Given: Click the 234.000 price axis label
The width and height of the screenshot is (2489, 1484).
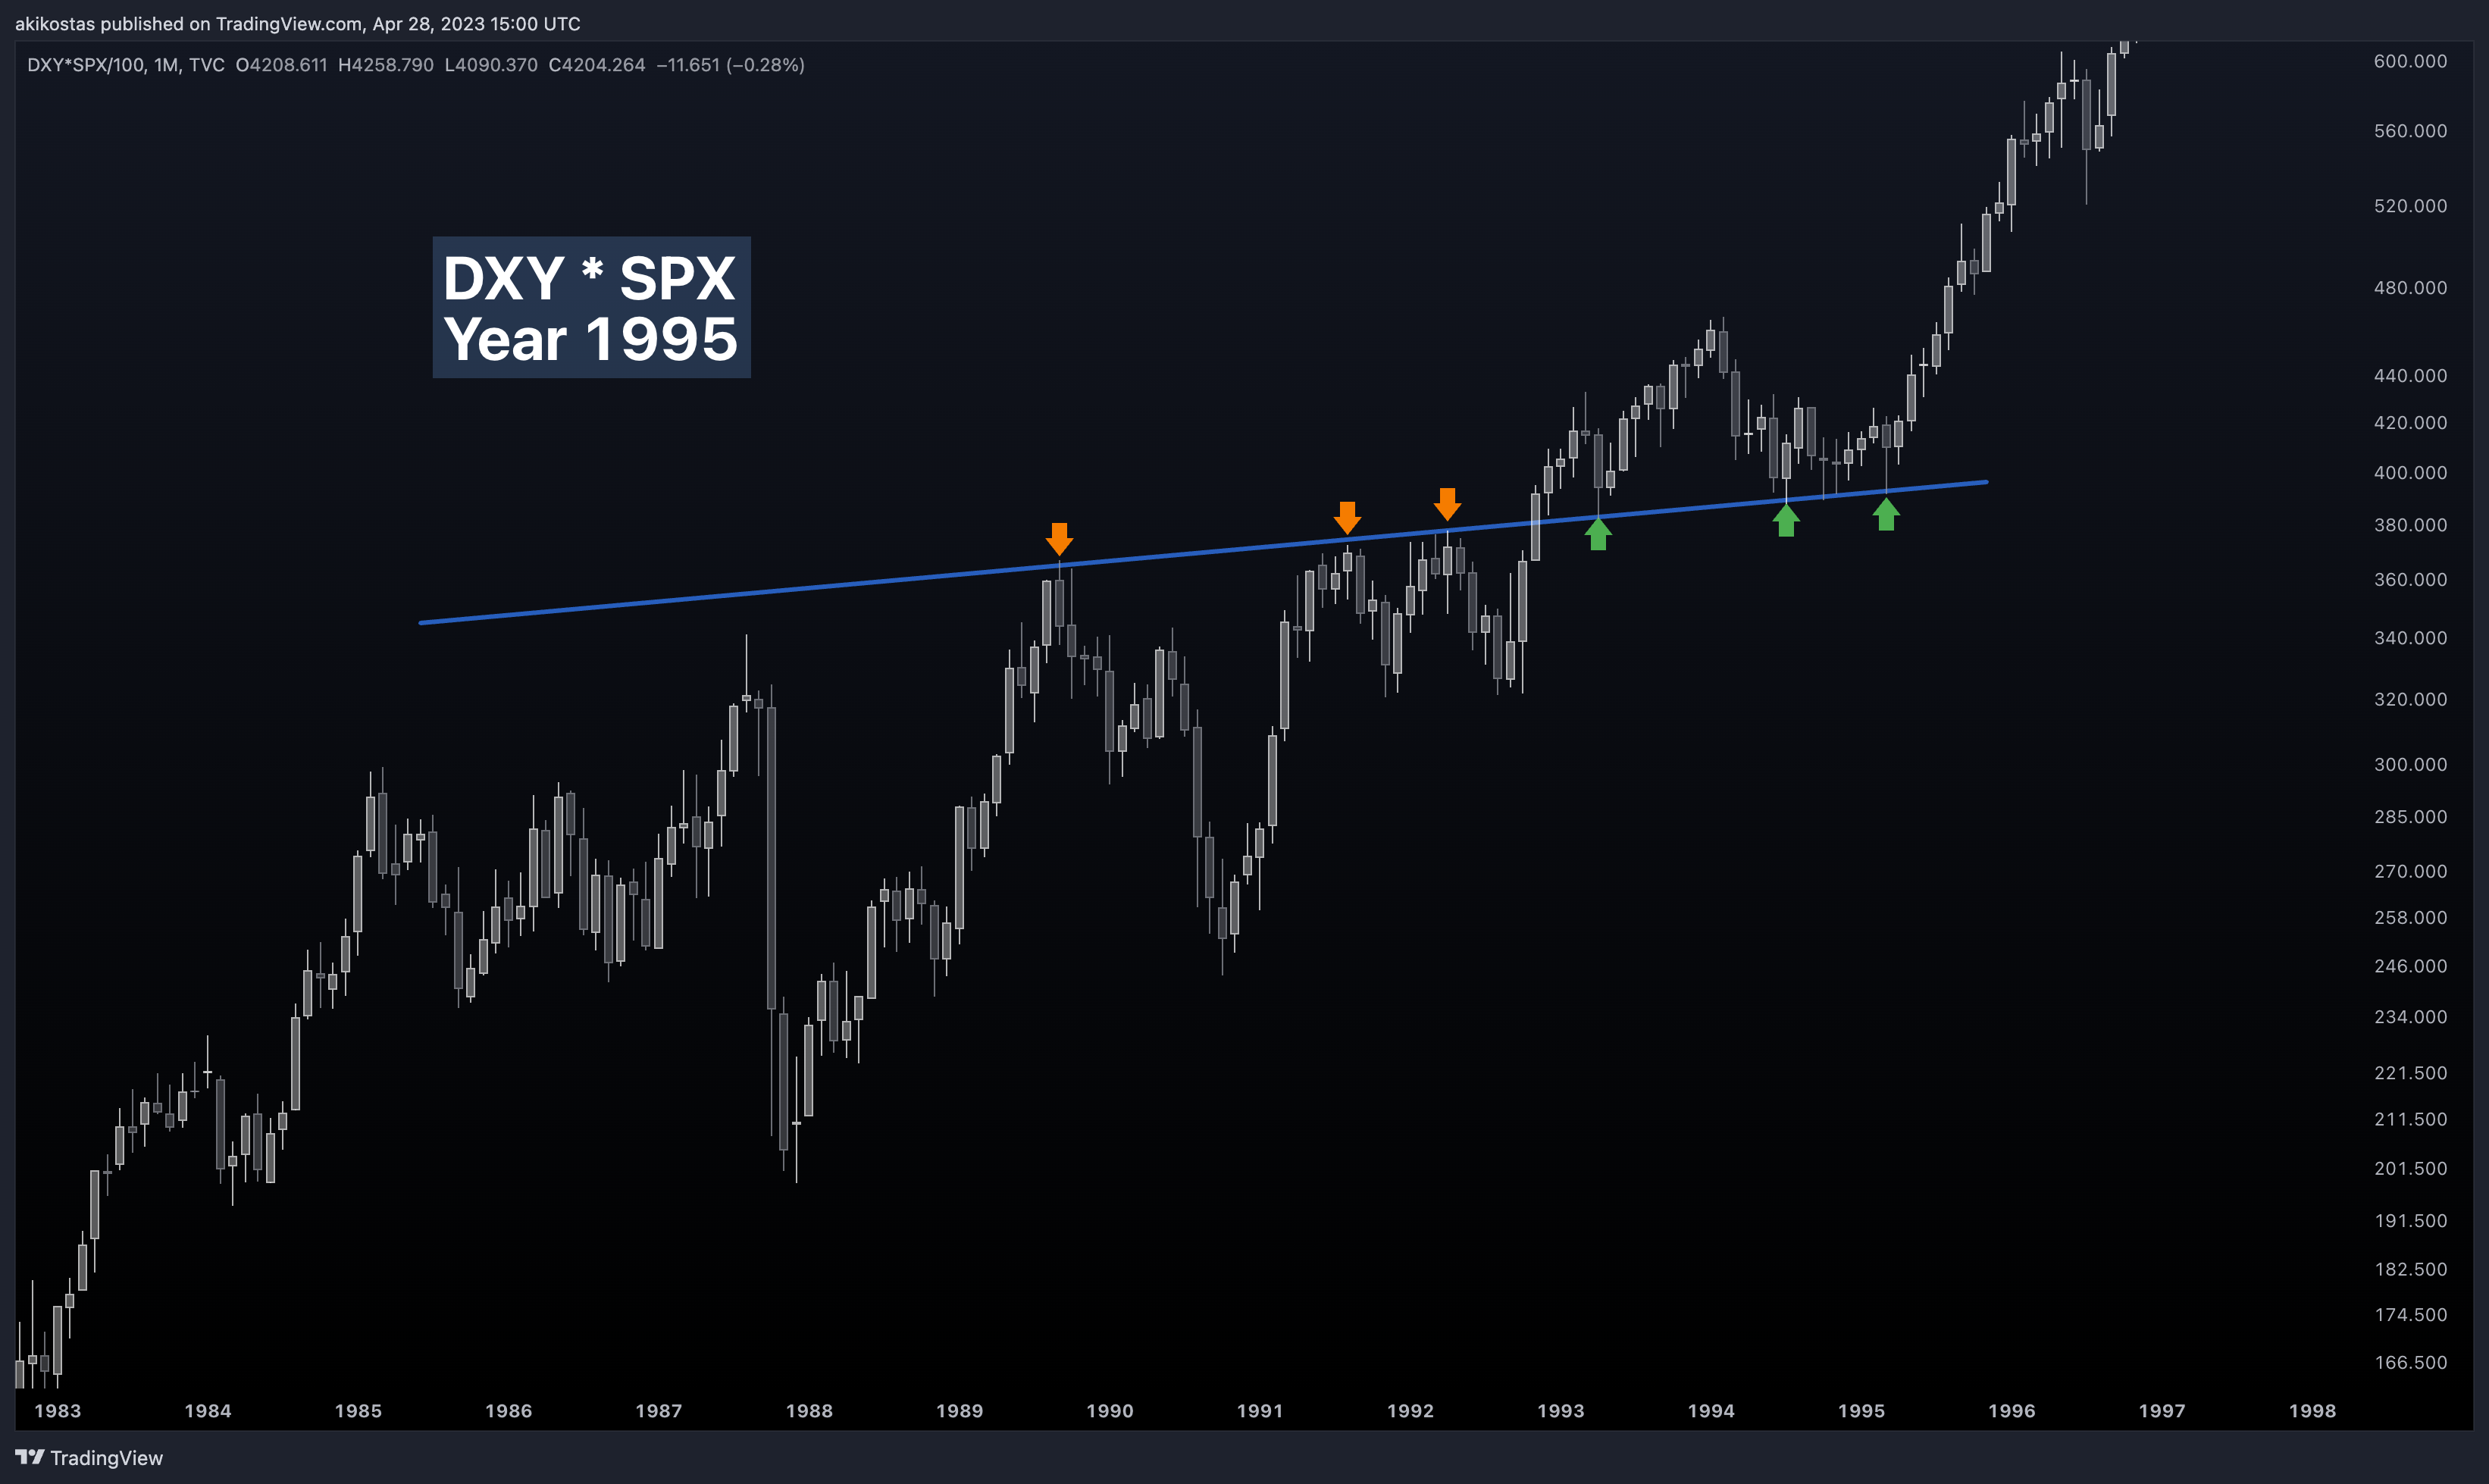Looking at the screenshot, I should 2410,1017.
